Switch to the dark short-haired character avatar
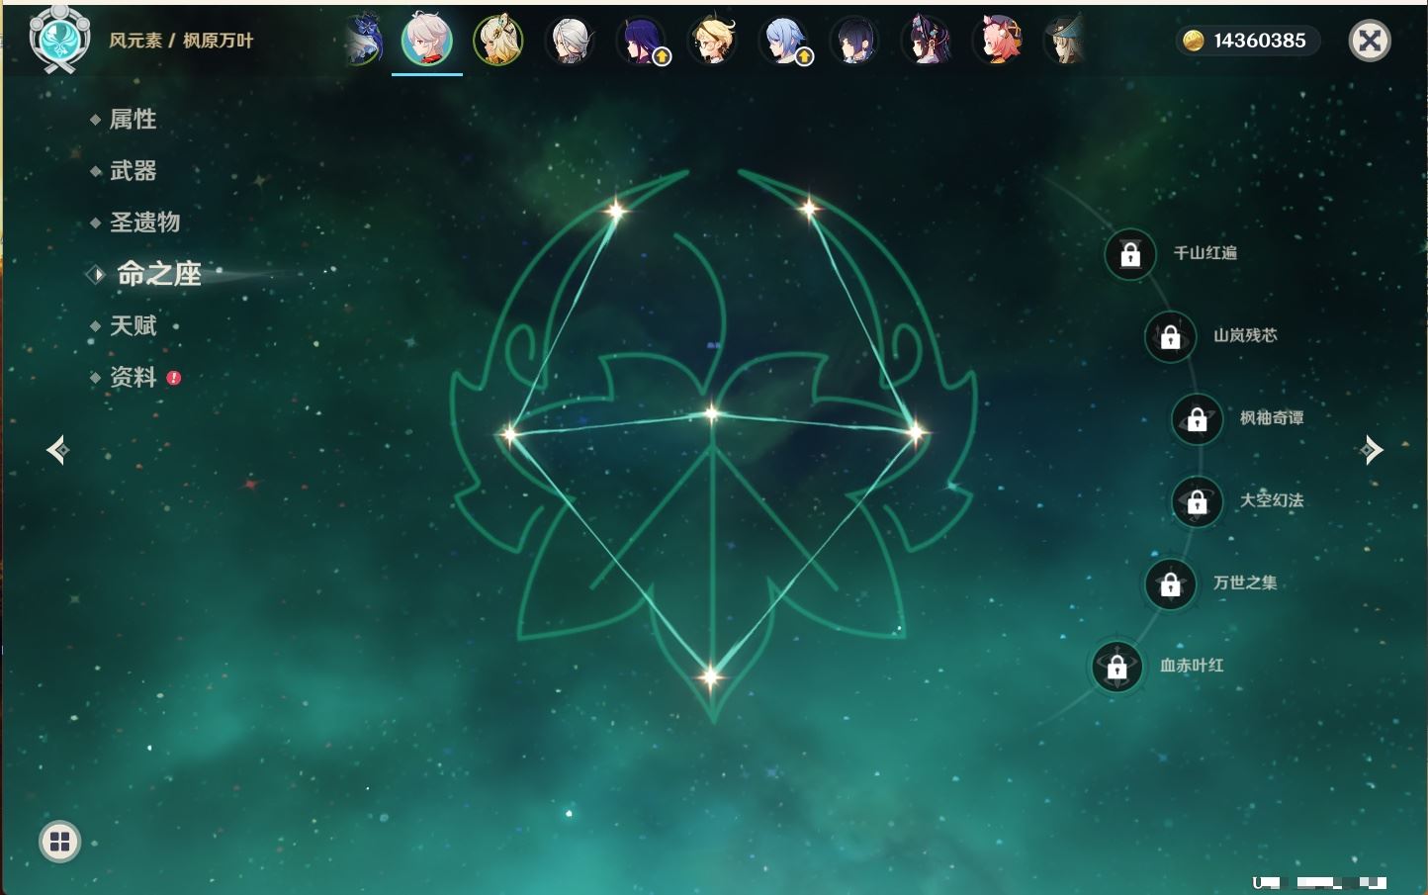 click(854, 41)
